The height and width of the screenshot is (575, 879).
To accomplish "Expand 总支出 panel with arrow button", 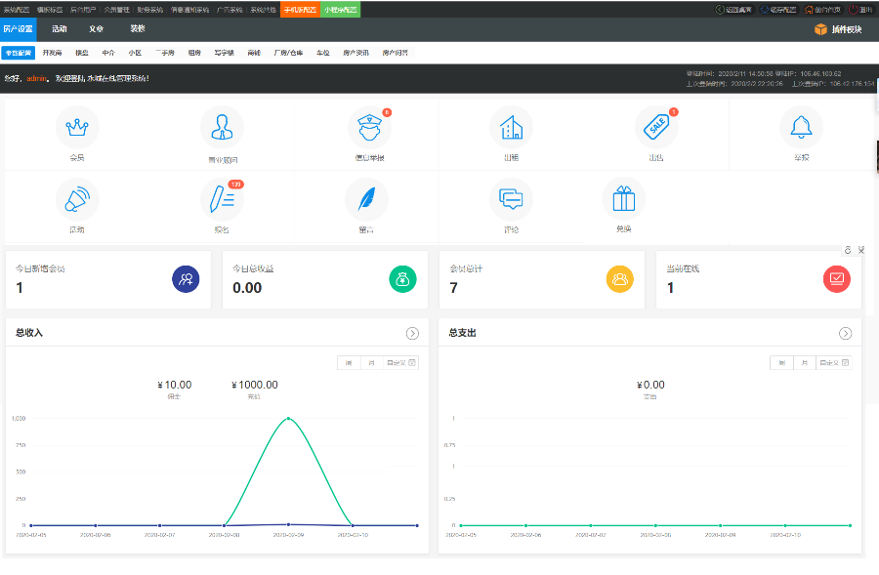I will click(x=845, y=334).
